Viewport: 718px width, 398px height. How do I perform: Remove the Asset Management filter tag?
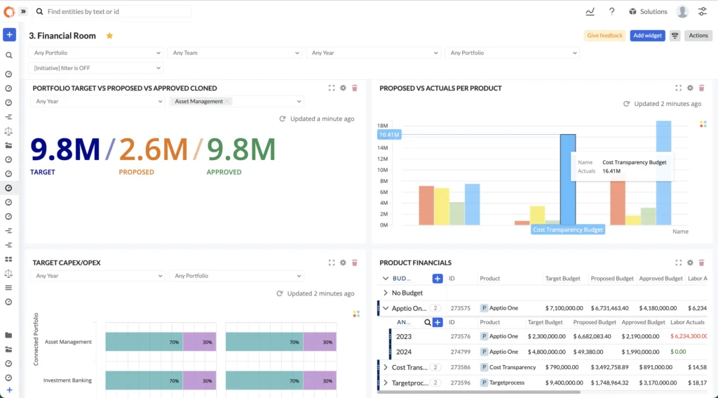point(228,102)
